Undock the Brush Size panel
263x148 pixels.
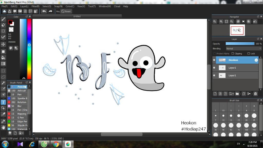(258, 100)
